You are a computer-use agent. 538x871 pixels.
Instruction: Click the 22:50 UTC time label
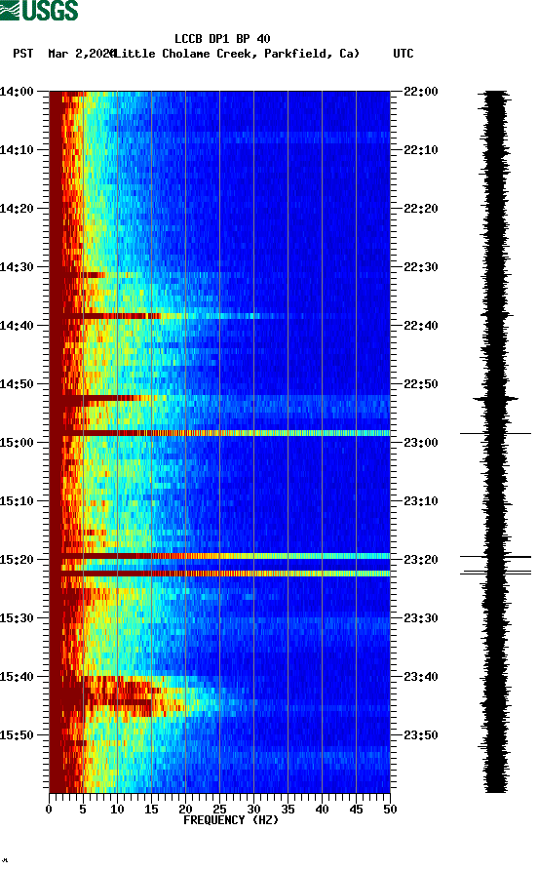(x=421, y=384)
